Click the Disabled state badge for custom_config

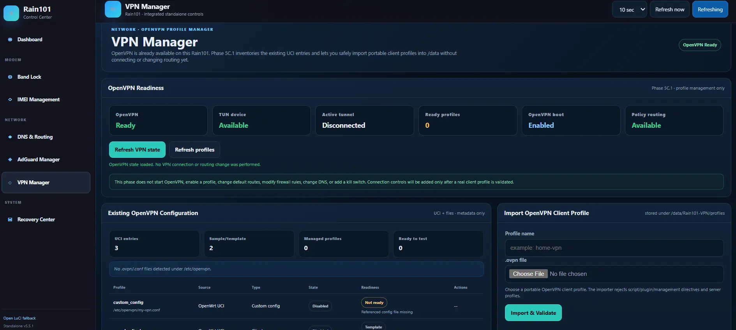320,306
